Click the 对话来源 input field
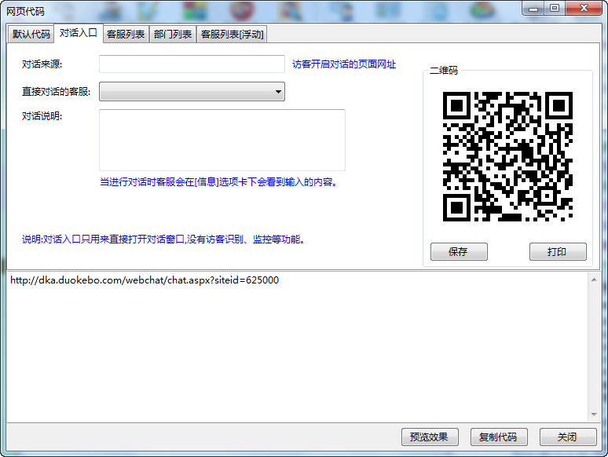This screenshot has width=608, height=457. click(x=192, y=64)
